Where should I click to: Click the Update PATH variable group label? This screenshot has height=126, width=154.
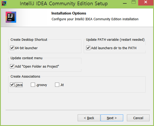115,39
